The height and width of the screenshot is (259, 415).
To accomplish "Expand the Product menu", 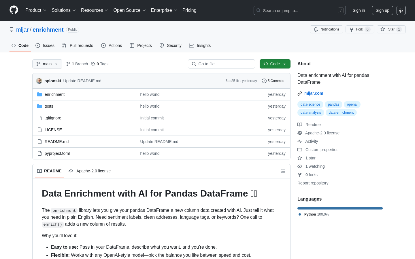I will click(x=36, y=10).
